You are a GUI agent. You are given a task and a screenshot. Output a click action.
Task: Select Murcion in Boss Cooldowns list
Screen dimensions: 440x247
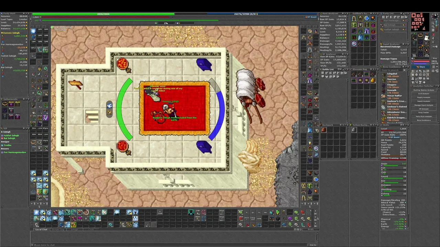[x=392, y=79]
